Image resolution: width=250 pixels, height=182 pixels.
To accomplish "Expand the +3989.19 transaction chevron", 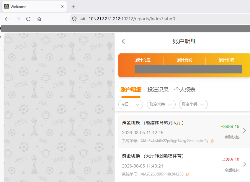I will tap(245, 130).
